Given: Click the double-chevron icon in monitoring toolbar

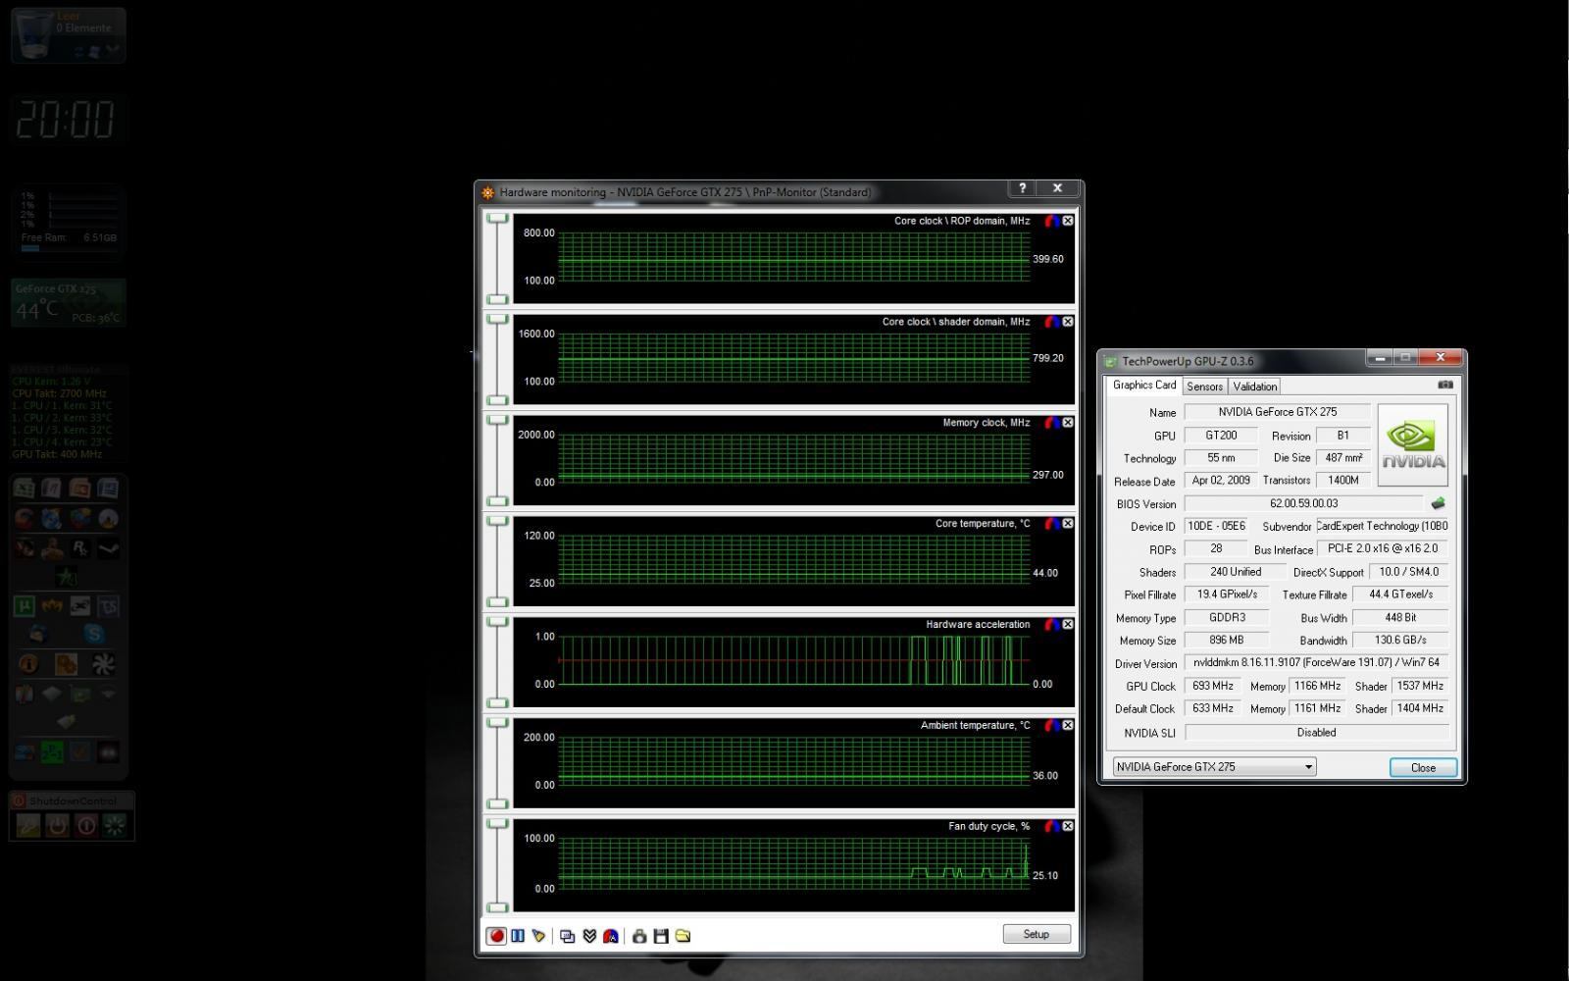Looking at the screenshot, I should click(x=589, y=936).
